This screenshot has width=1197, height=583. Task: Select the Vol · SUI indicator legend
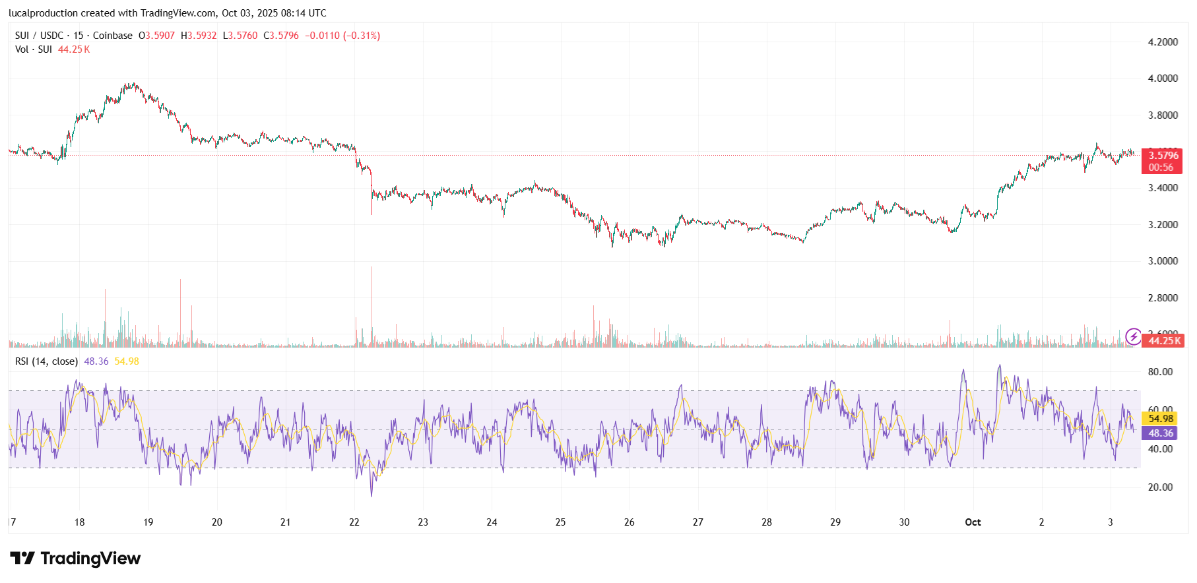[x=34, y=49]
